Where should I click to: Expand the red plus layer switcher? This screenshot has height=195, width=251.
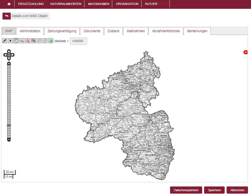tap(246, 52)
